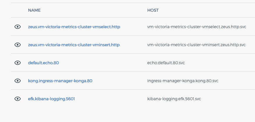This screenshot has width=255, height=122.
Task: Click blank space right of HOST header
Action: (206, 10)
